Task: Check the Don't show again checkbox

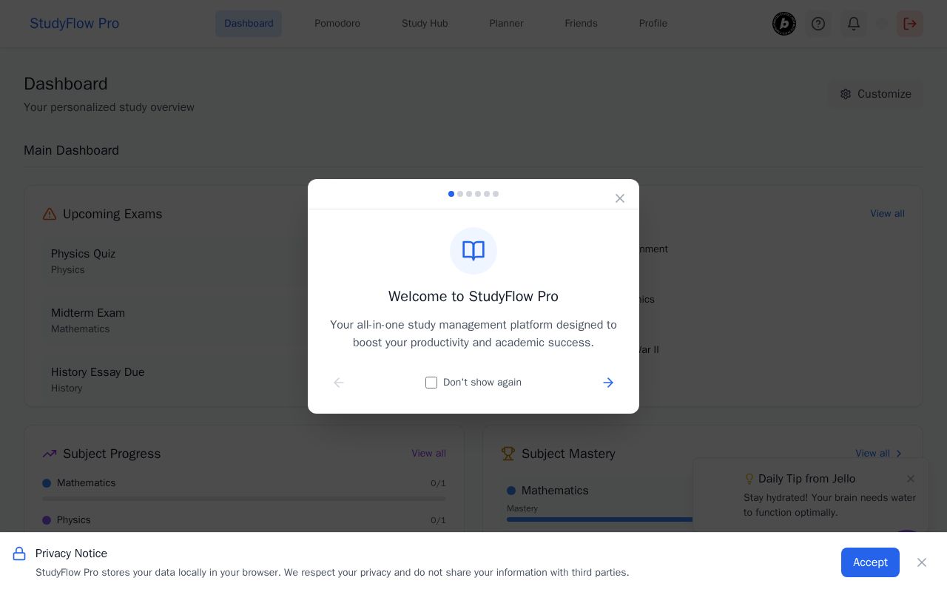Action: (431, 383)
